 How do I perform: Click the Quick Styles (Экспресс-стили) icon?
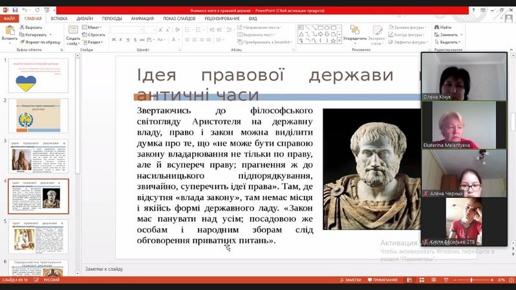[377, 30]
